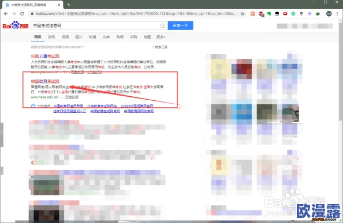Open the 中国人事考试网 result link
The width and height of the screenshot is (343, 223).
[x=45, y=56]
